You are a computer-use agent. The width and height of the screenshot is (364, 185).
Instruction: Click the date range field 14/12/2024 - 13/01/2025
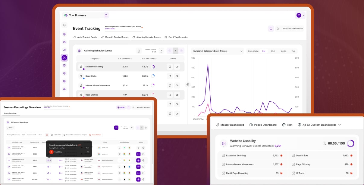pyautogui.click(x=293, y=29)
